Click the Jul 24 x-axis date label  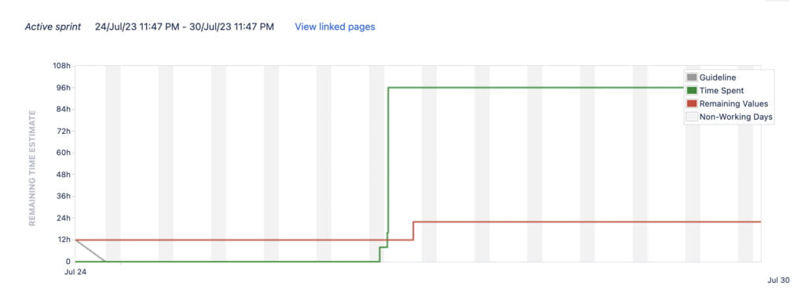point(75,272)
